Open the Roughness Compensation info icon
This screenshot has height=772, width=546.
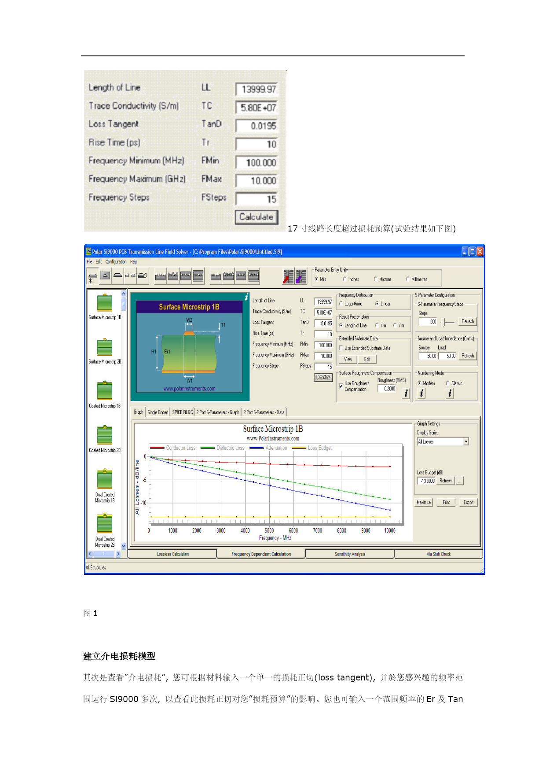pyautogui.click(x=406, y=393)
